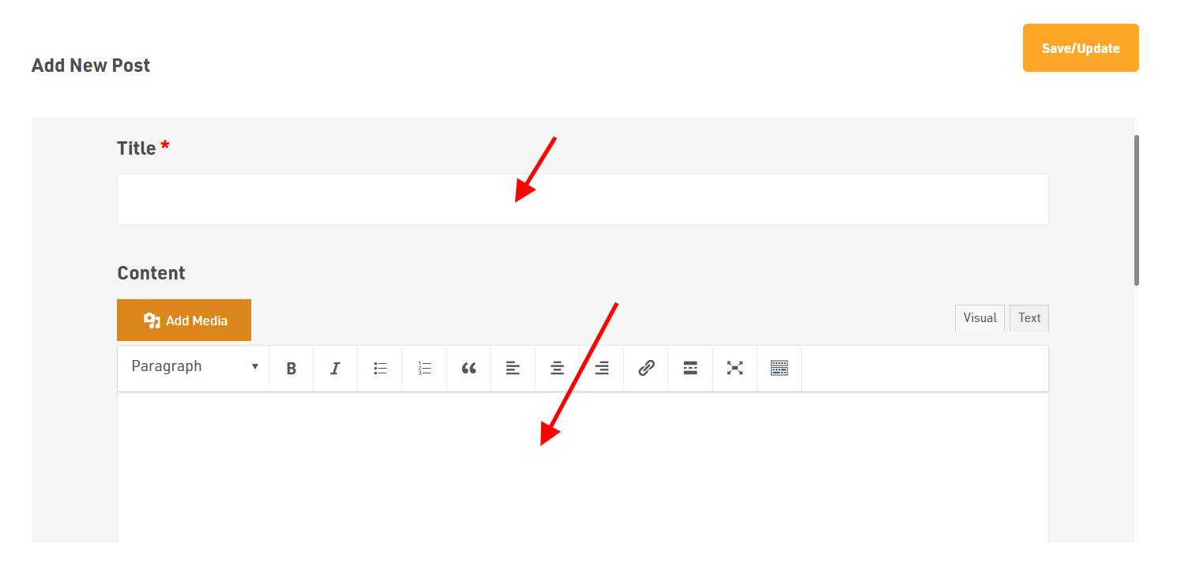Insert Read More tag
The width and height of the screenshot is (1177, 581).
pos(690,368)
